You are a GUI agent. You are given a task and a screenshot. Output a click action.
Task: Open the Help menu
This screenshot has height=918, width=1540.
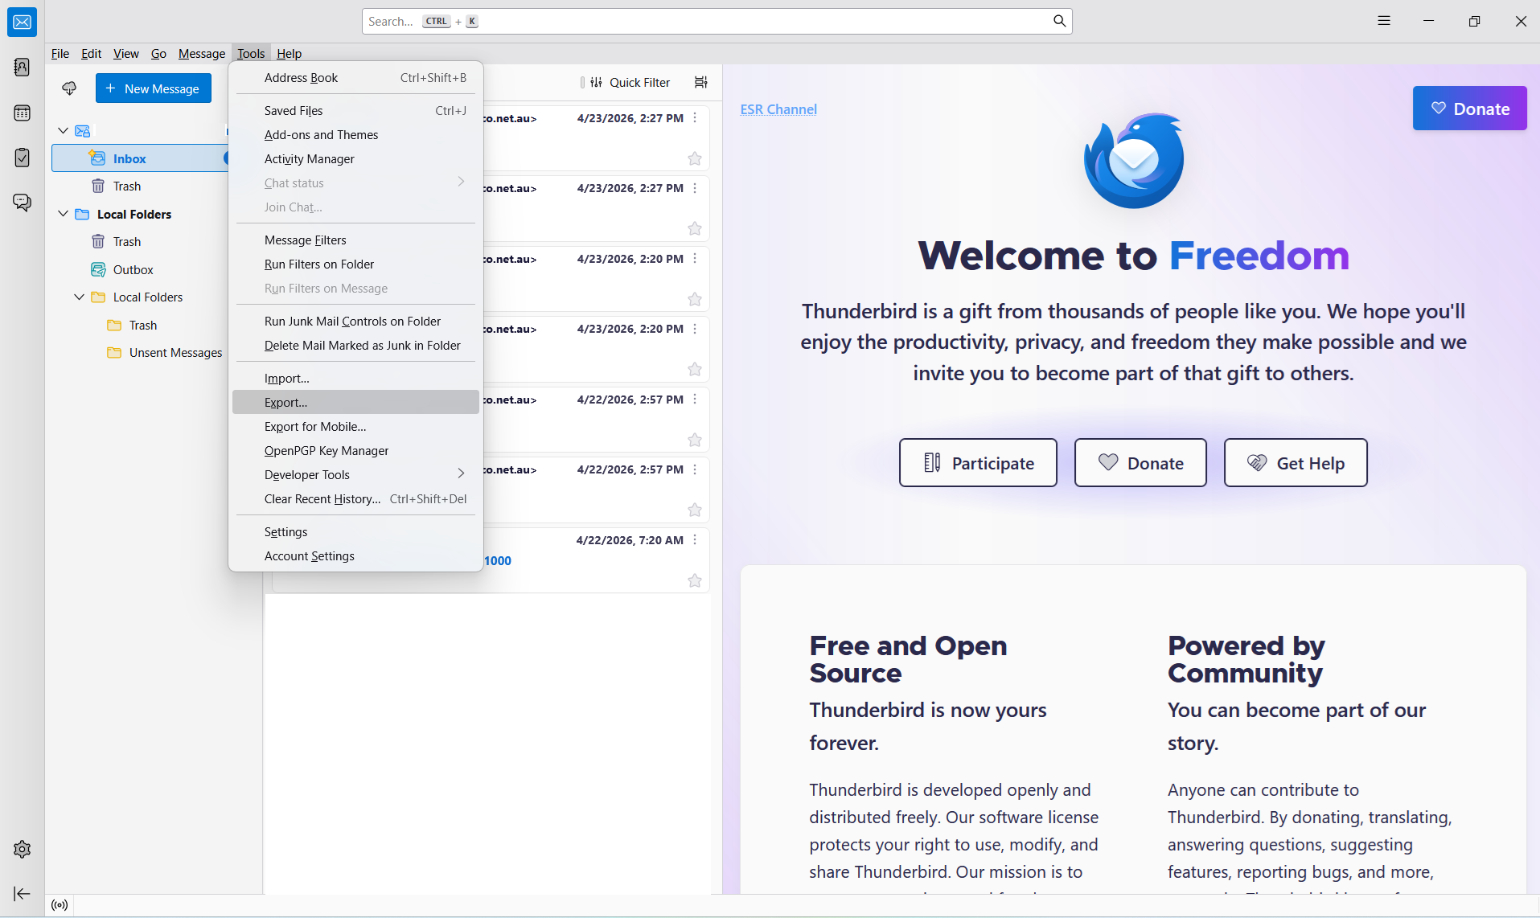pos(289,53)
